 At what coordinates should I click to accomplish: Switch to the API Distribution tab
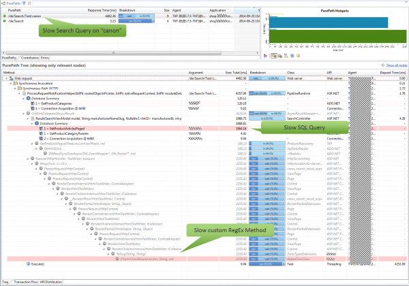[x=51, y=282]
